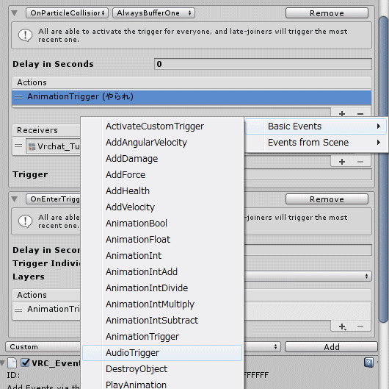Collapse the VRC_Event component foldout

pos(3,363)
